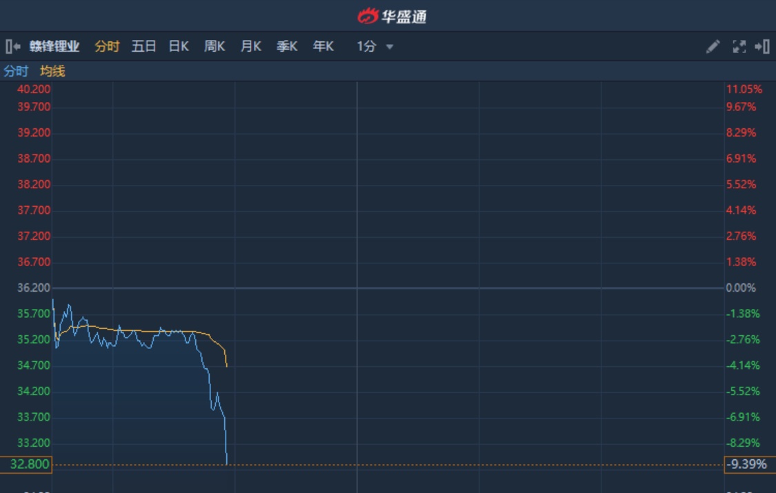Viewport: 776px width, 493px height.
Task: Click the 35.200 price axis label
Action: (x=34, y=339)
